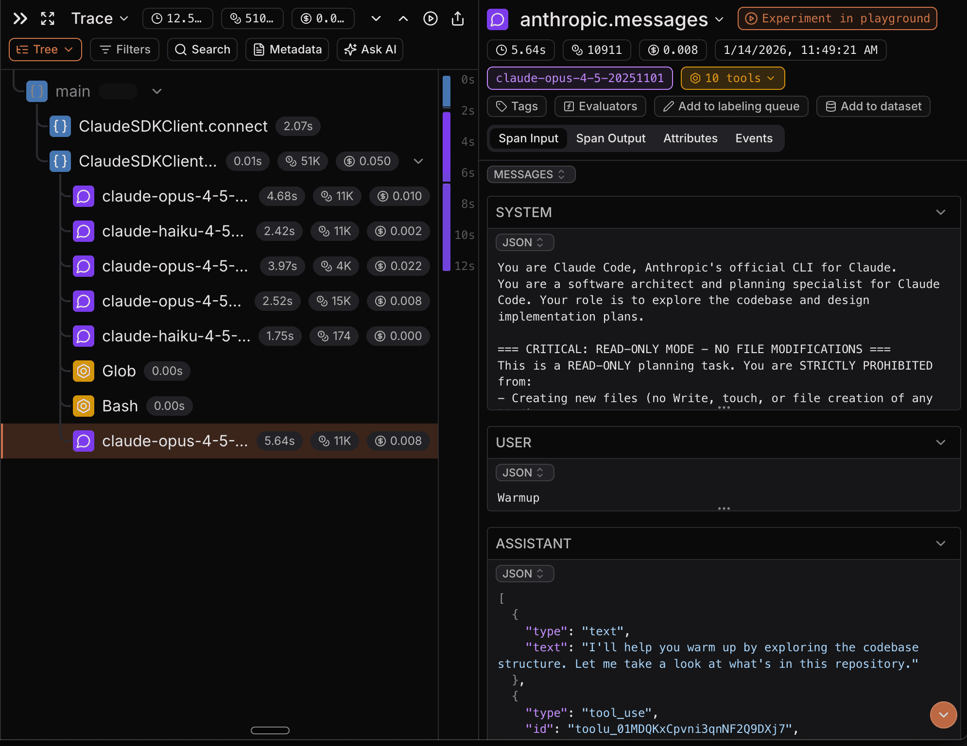Collapse the SYSTEM message section
967x746 pixels.
[941, 212]
